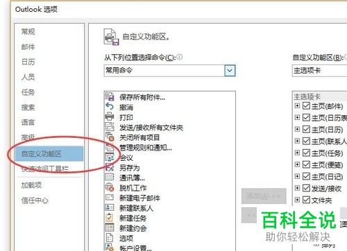Viewport: 347px width, 251px height.
Task: Expand the 主页(任务) tree node
Action: (297, 153)
